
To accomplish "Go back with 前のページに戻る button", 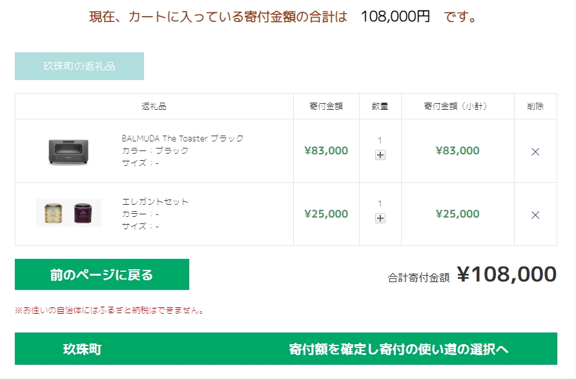I will 102,274.
